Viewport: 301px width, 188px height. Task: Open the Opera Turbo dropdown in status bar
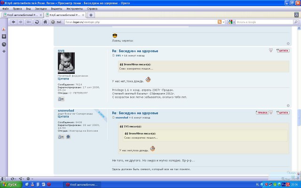[x=30, y=179]
